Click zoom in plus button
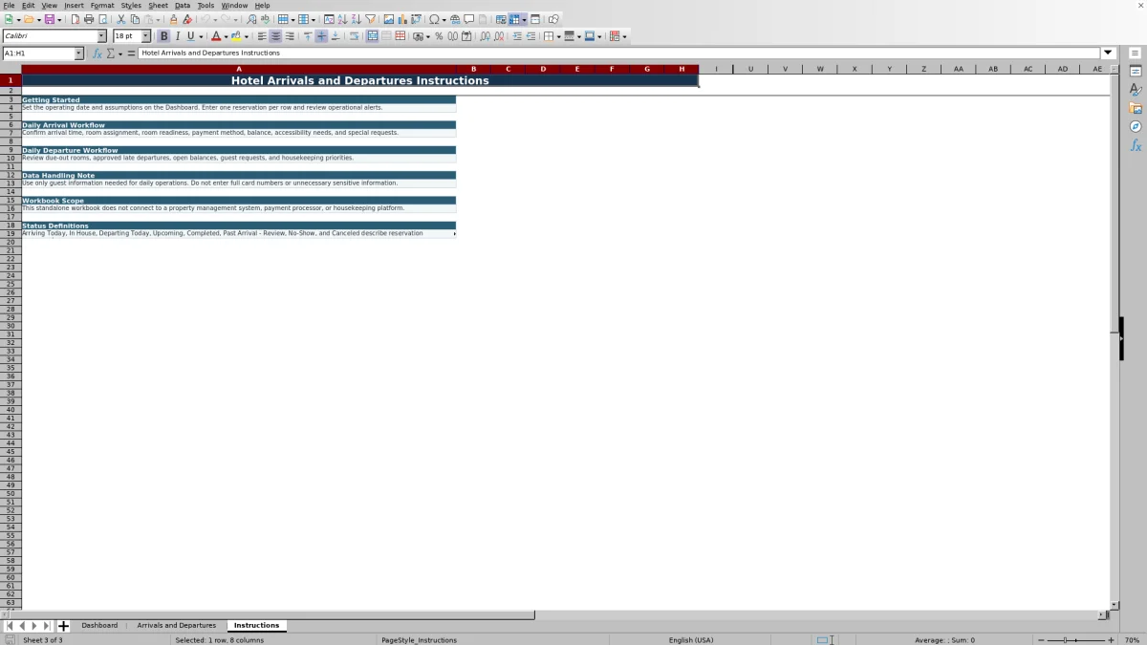1147x645 pixels. point(1111,640)
